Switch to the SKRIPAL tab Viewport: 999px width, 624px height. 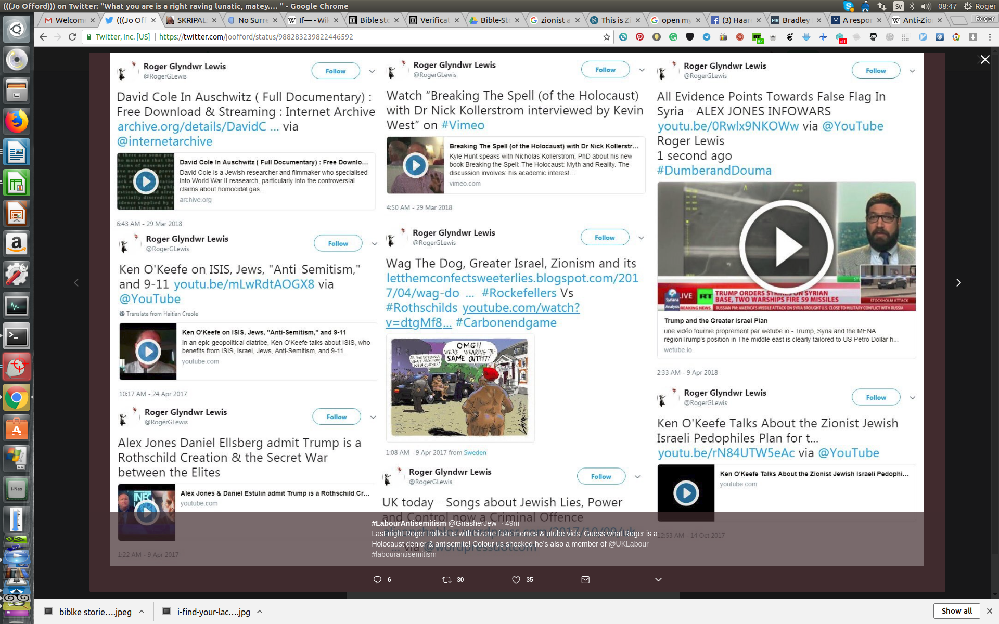(191, 20)
